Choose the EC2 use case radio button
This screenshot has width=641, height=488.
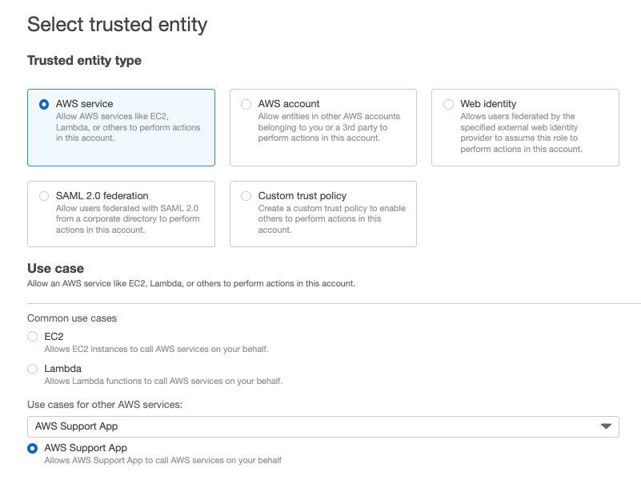point(33,337)
